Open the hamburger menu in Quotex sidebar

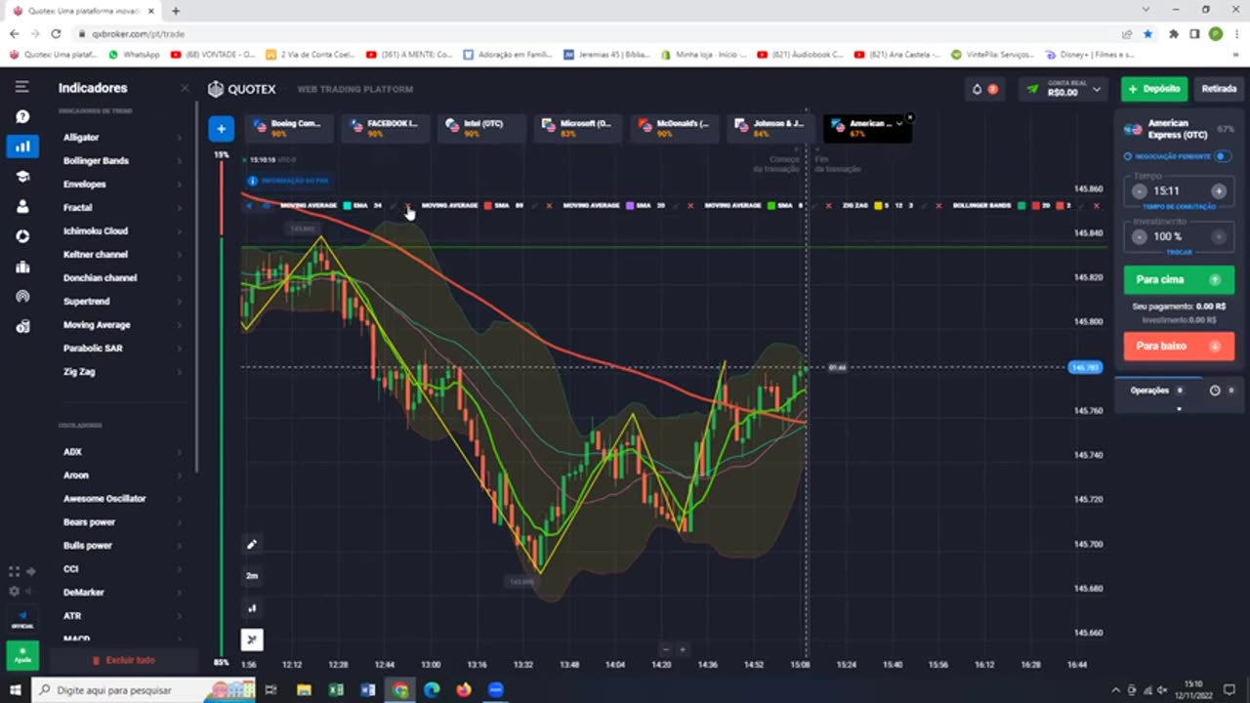pyautogui.click(x=21, y=87)
